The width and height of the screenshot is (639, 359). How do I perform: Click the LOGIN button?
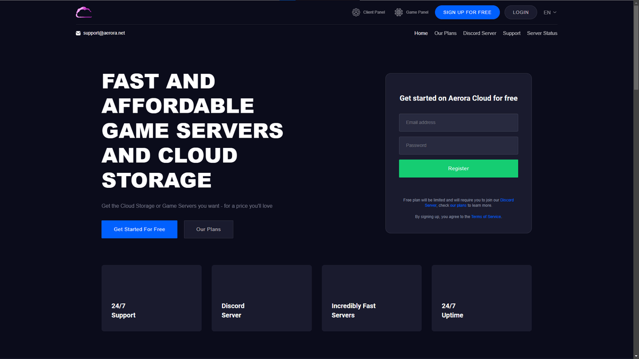(x=521, y=12)
